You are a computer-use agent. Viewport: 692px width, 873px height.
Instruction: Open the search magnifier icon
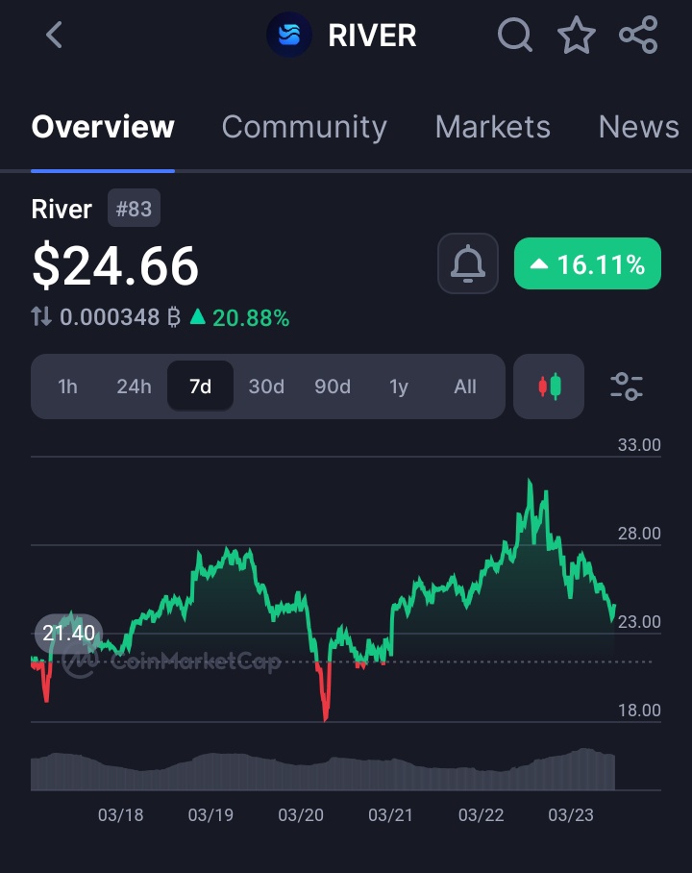(515, 35)
